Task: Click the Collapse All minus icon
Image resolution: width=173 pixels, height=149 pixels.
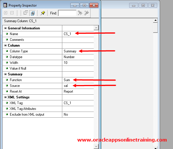Action: click(x=12, y=13)
